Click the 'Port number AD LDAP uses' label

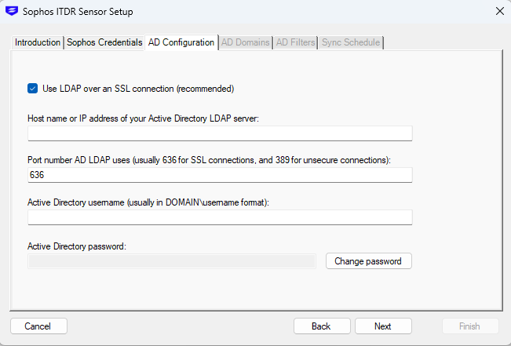coord(209,160)
